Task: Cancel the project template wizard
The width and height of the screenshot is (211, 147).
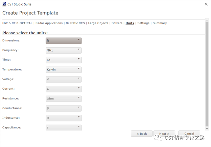Action: (x=189, y=134)
